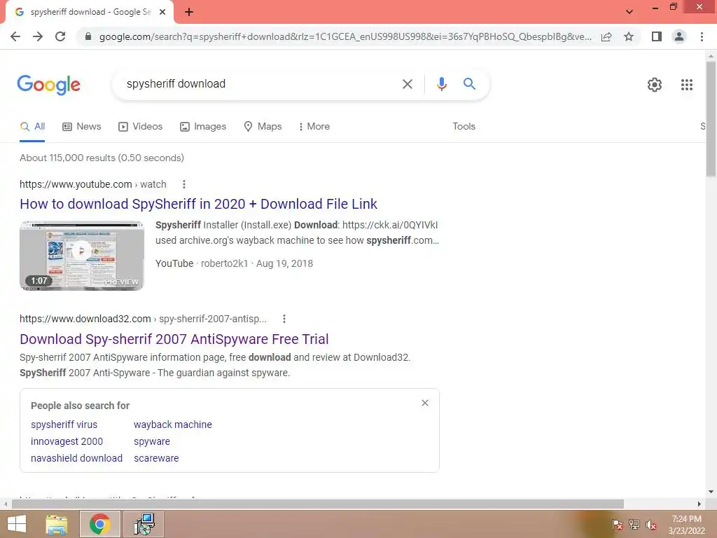
Task: Open 'How to download SpySheriff in 2020' link
Action: click(x=198, y=204)
